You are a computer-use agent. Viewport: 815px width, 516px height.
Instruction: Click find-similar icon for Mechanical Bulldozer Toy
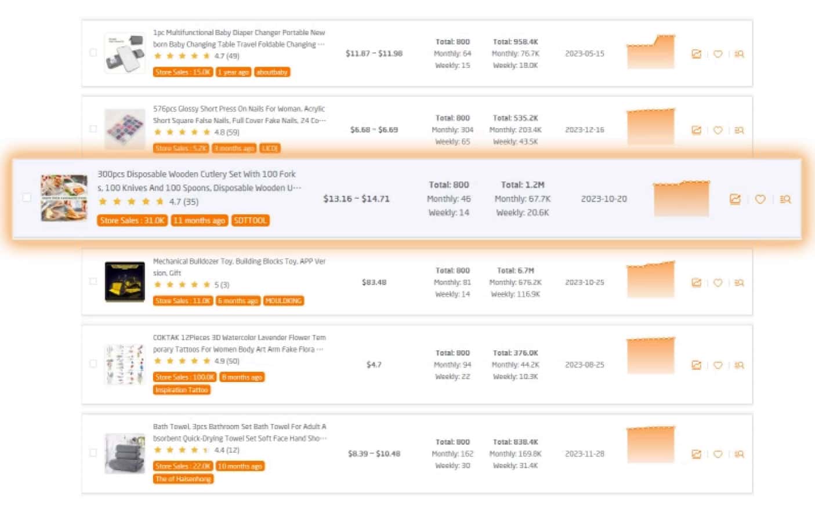point(739,283)
